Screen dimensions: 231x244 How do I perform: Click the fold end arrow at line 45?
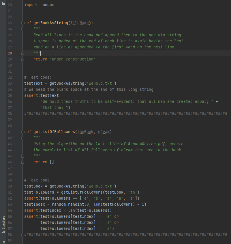point(22,156)
